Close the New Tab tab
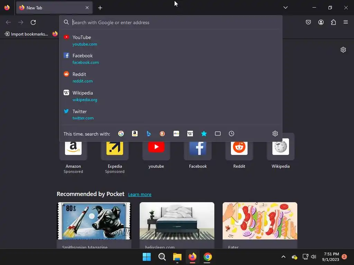354x265 pixels. (x=87, y=8)
